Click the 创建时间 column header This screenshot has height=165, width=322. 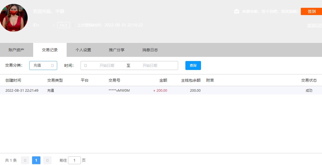click(13, 80)
